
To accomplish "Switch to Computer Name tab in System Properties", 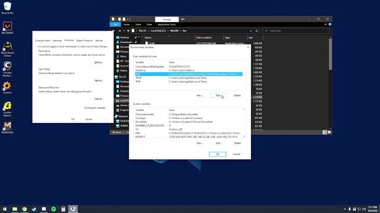I will tap(43, 41).
